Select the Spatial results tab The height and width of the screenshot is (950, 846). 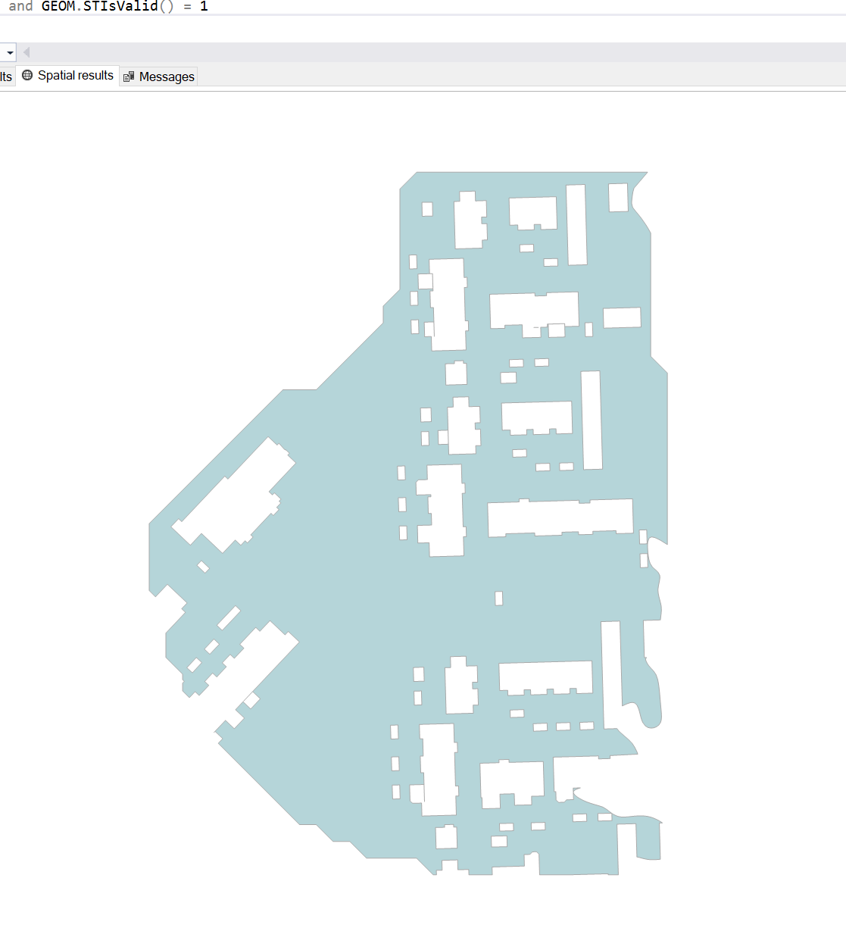tap(75, 75)
